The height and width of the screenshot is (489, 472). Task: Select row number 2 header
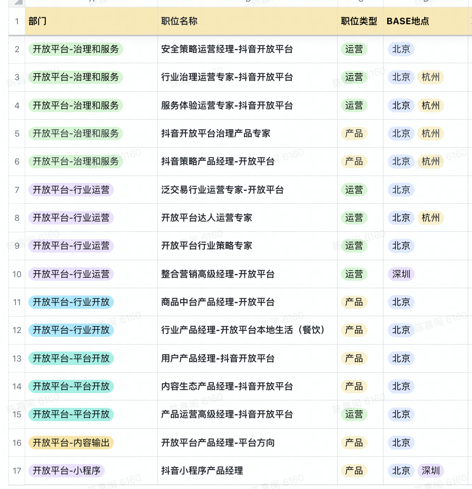tap(17, 50)
